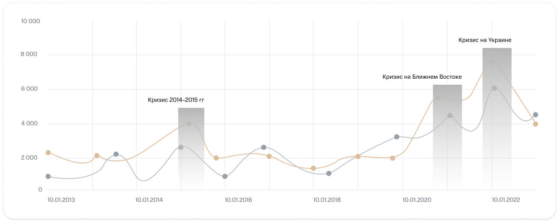Select the gray data point in the Ukraine crisis bar
The width and height of the screenshot is (559, 222).
494,88
